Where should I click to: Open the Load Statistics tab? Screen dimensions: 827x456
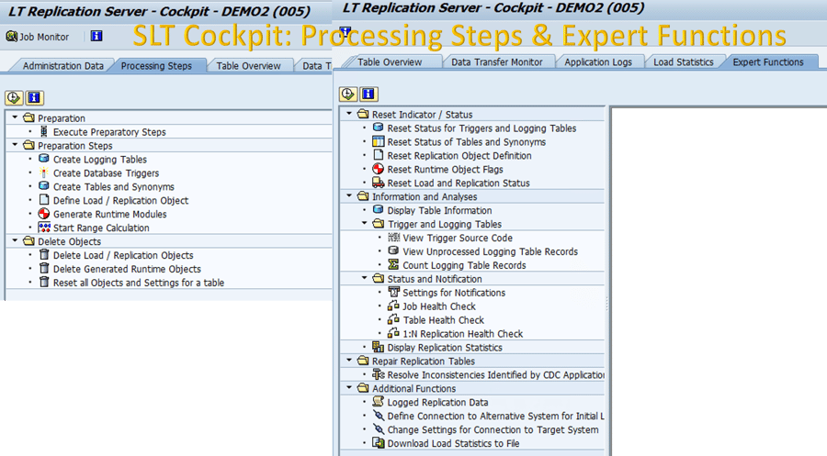pos(684,62)
